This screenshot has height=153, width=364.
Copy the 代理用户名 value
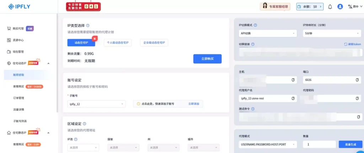pos(293,98)
